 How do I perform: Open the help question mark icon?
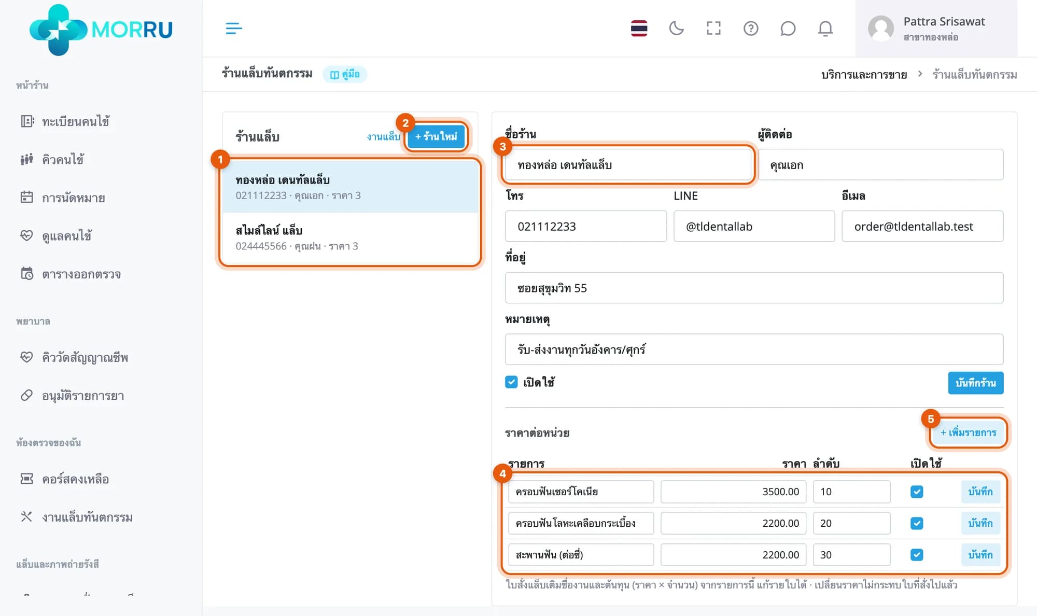(751, 28)
